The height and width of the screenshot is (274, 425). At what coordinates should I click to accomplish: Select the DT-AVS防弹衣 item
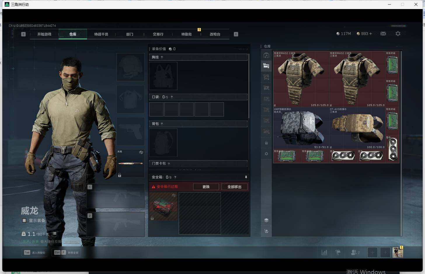[x=357, y=128]
